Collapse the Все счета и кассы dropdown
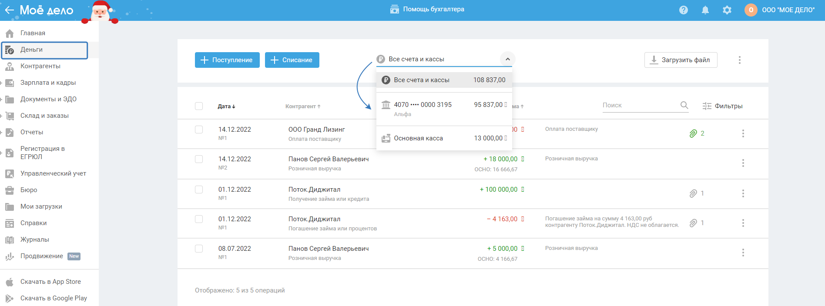This screenshot has width=825, height=306. (507, 59)
